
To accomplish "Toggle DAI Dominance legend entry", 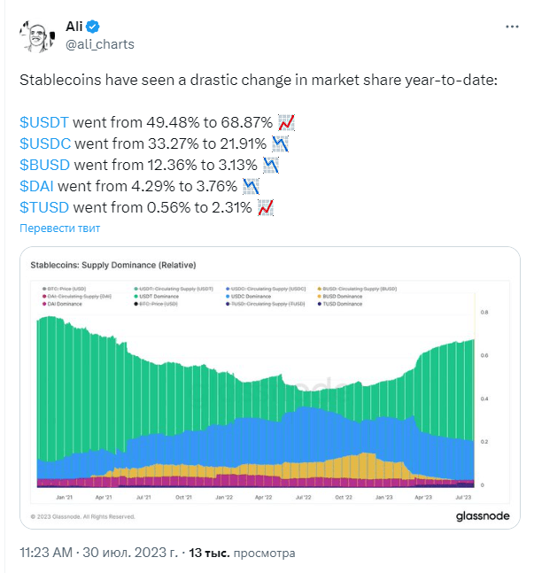I will pyautogui.click(x=62, y=304).
